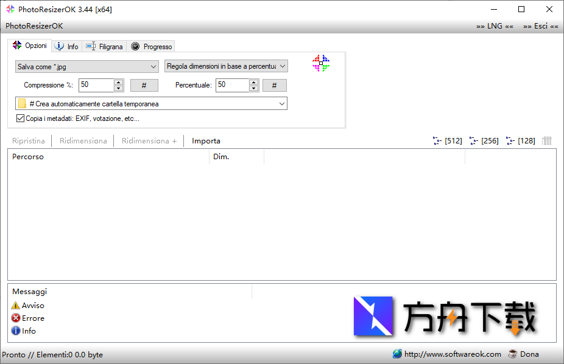Expand the Regola dimensioni in base dropdown
This screenshot has width=564, height=364.
[x=226, y=66]
